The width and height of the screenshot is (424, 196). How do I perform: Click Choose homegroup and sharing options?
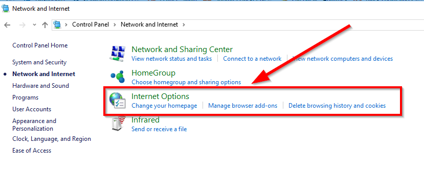(x=186, y=82)
